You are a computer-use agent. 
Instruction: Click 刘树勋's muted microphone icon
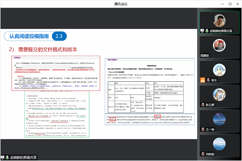coord(203,154)
